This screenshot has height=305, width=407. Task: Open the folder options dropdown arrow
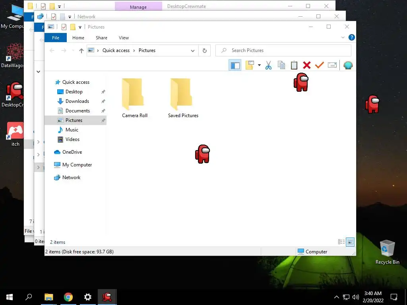coord(259,65)
